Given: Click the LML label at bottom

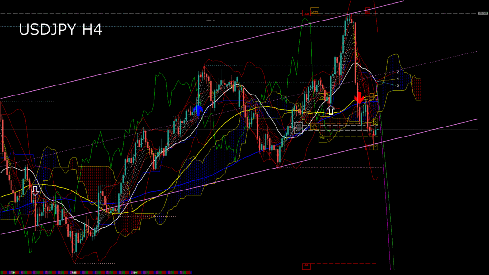Looking at the screenshot, I should click(307, 265).
